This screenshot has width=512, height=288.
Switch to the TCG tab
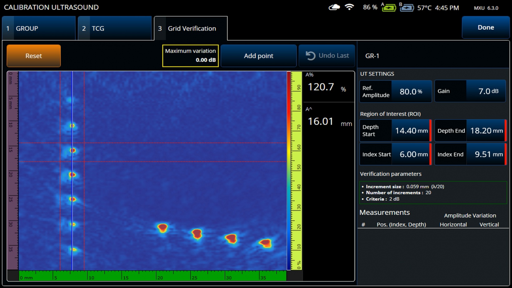coord(115,28)
